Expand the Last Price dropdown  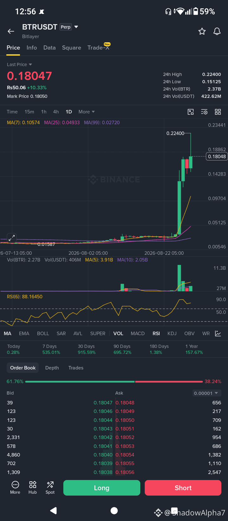(19, 64)
